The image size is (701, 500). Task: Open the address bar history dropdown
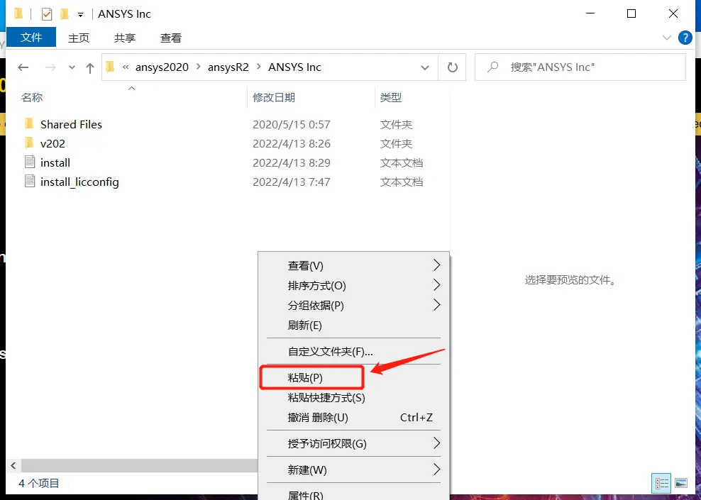point(425,67)
